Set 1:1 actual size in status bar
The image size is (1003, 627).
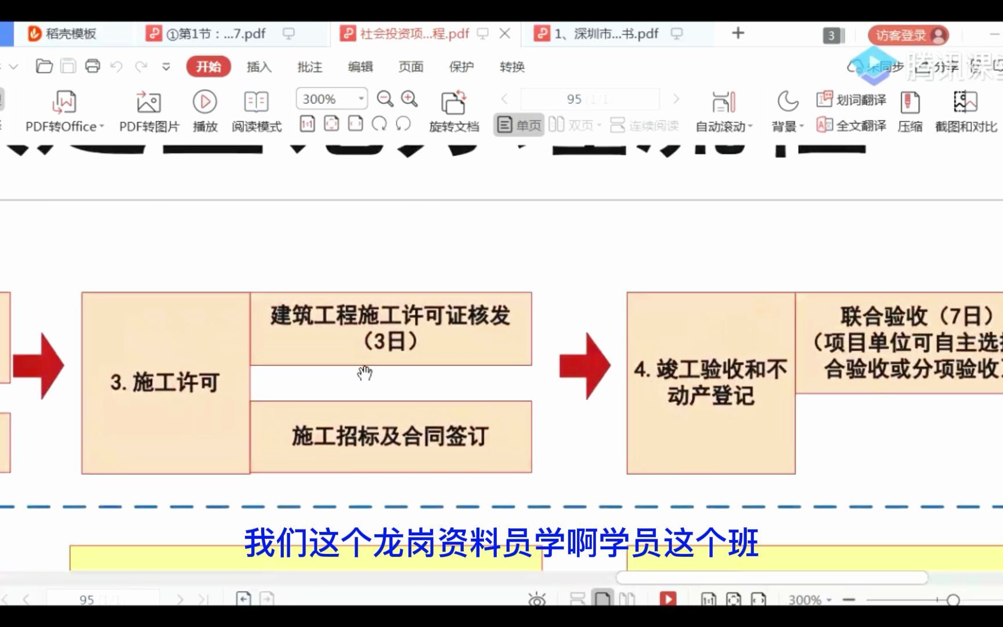click(708, 599)
